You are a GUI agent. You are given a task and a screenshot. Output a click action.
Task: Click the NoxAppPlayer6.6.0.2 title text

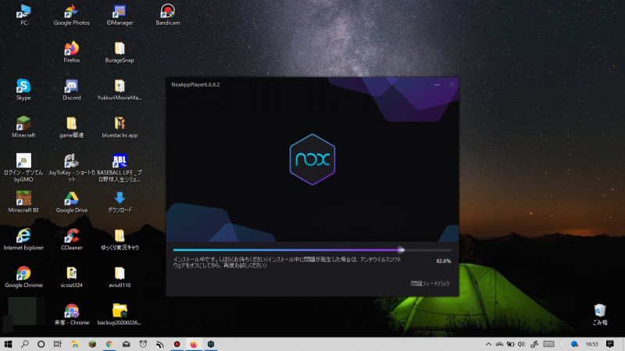[195, 84]
